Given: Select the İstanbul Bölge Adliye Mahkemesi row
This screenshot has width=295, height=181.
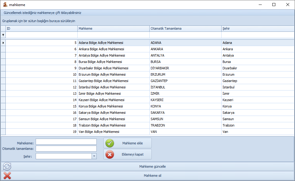Looking at the screenshot, I should 113,87.
